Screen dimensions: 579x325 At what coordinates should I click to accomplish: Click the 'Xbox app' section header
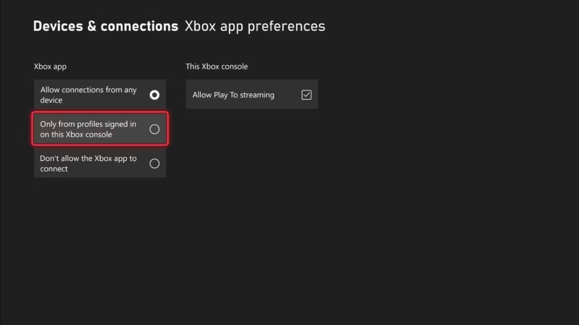(50, 66)
